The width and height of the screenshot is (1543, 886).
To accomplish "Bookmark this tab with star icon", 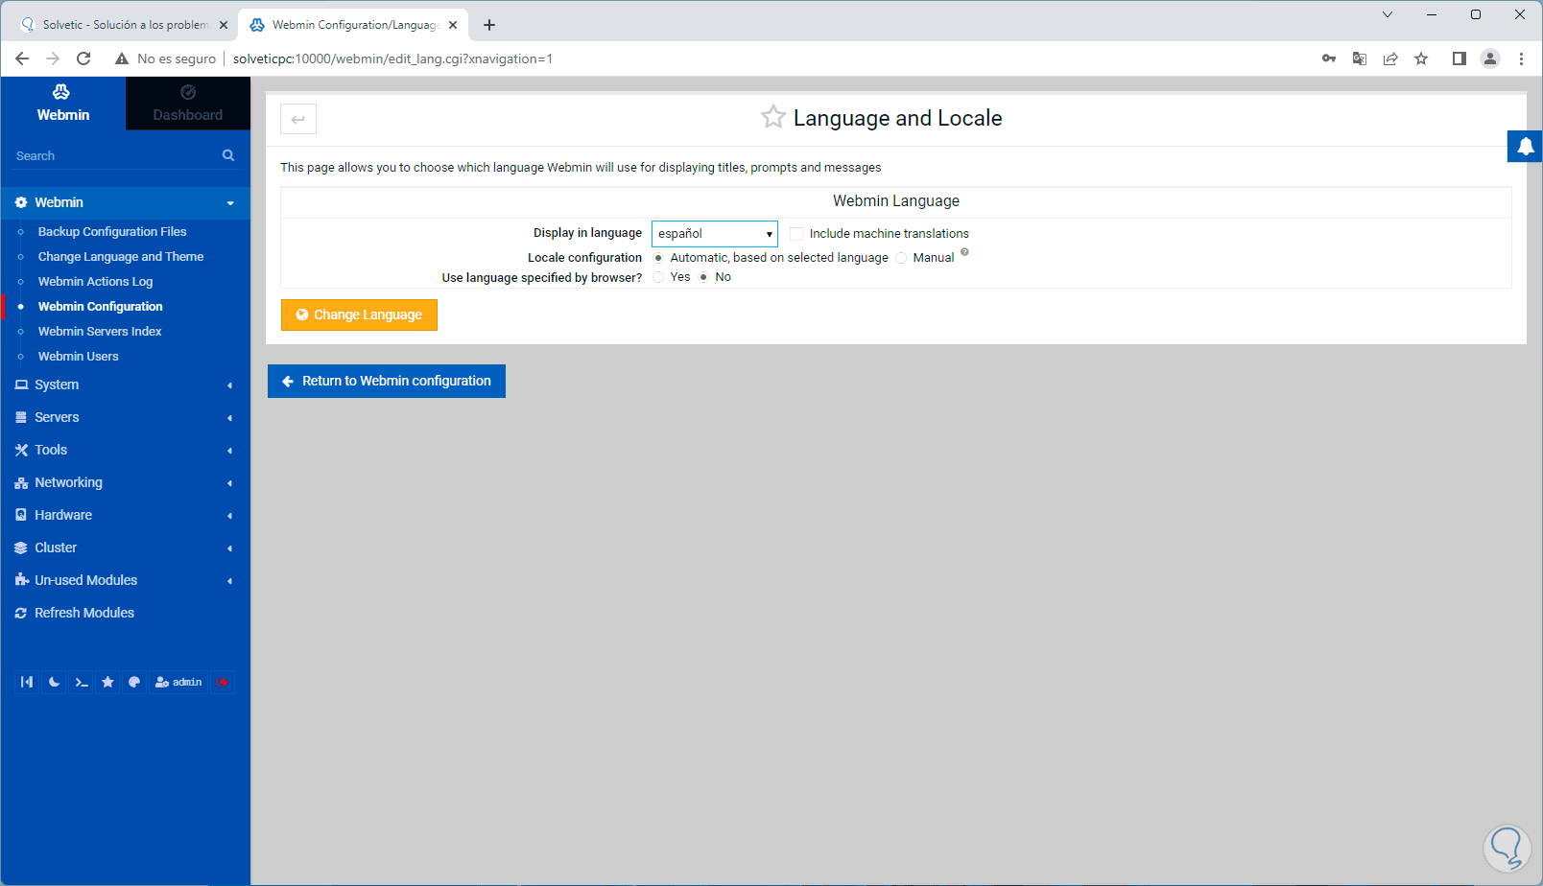I will coord(1421,58).
